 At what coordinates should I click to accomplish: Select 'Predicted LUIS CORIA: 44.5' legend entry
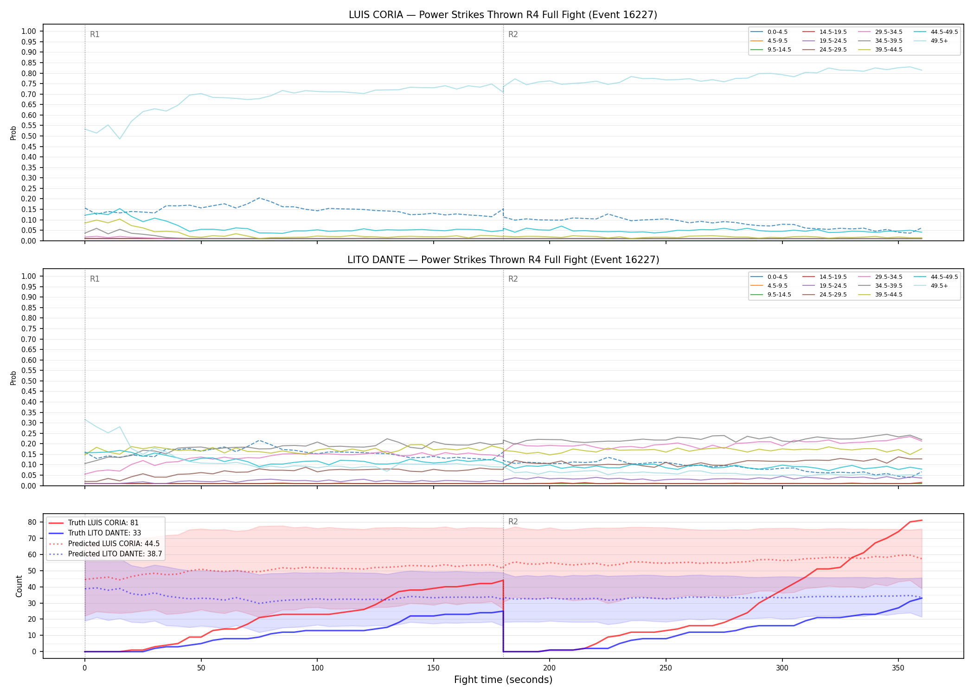104,543
